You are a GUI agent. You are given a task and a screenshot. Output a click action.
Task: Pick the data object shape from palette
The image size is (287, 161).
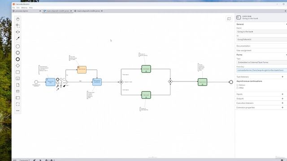pyautogui.click(x=18, y=85)
